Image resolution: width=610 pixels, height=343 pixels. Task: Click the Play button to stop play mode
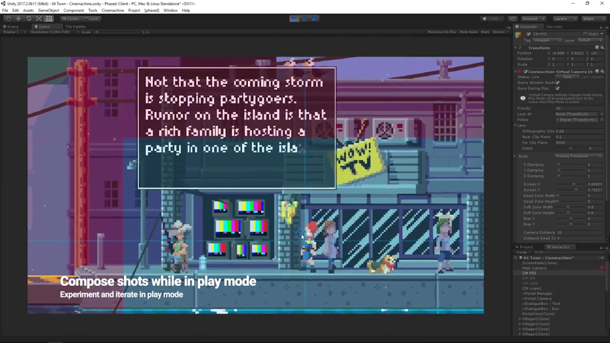point(294,18)
